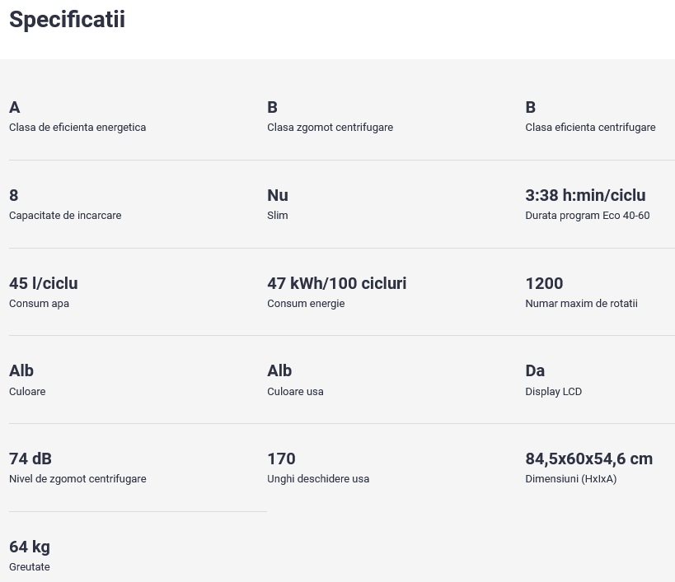
Task: Click the Specificatii heading
Action: pyautogui.click(x=67, y=21)
